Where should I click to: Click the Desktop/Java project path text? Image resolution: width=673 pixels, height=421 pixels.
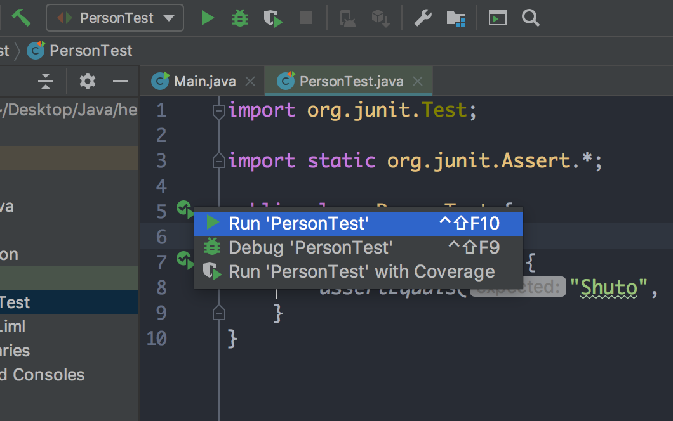69,110
